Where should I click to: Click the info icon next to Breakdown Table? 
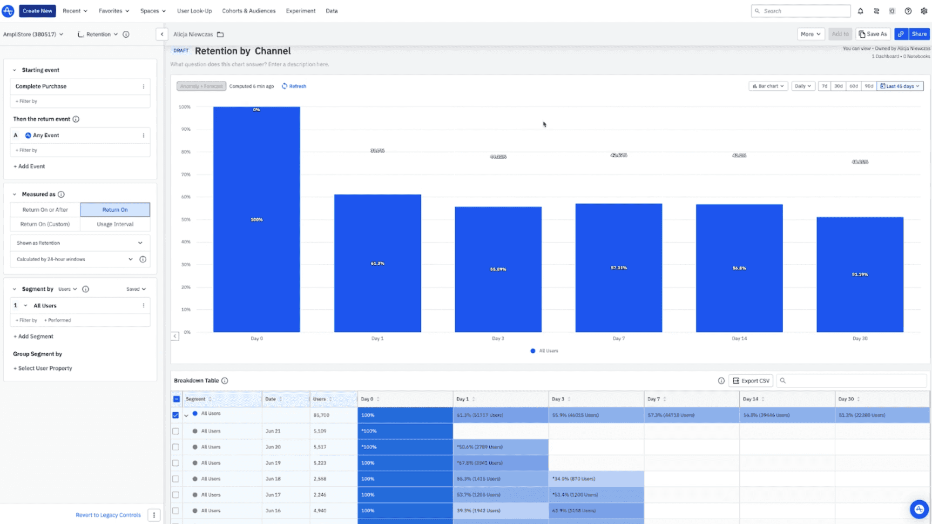tap(225, 380)
